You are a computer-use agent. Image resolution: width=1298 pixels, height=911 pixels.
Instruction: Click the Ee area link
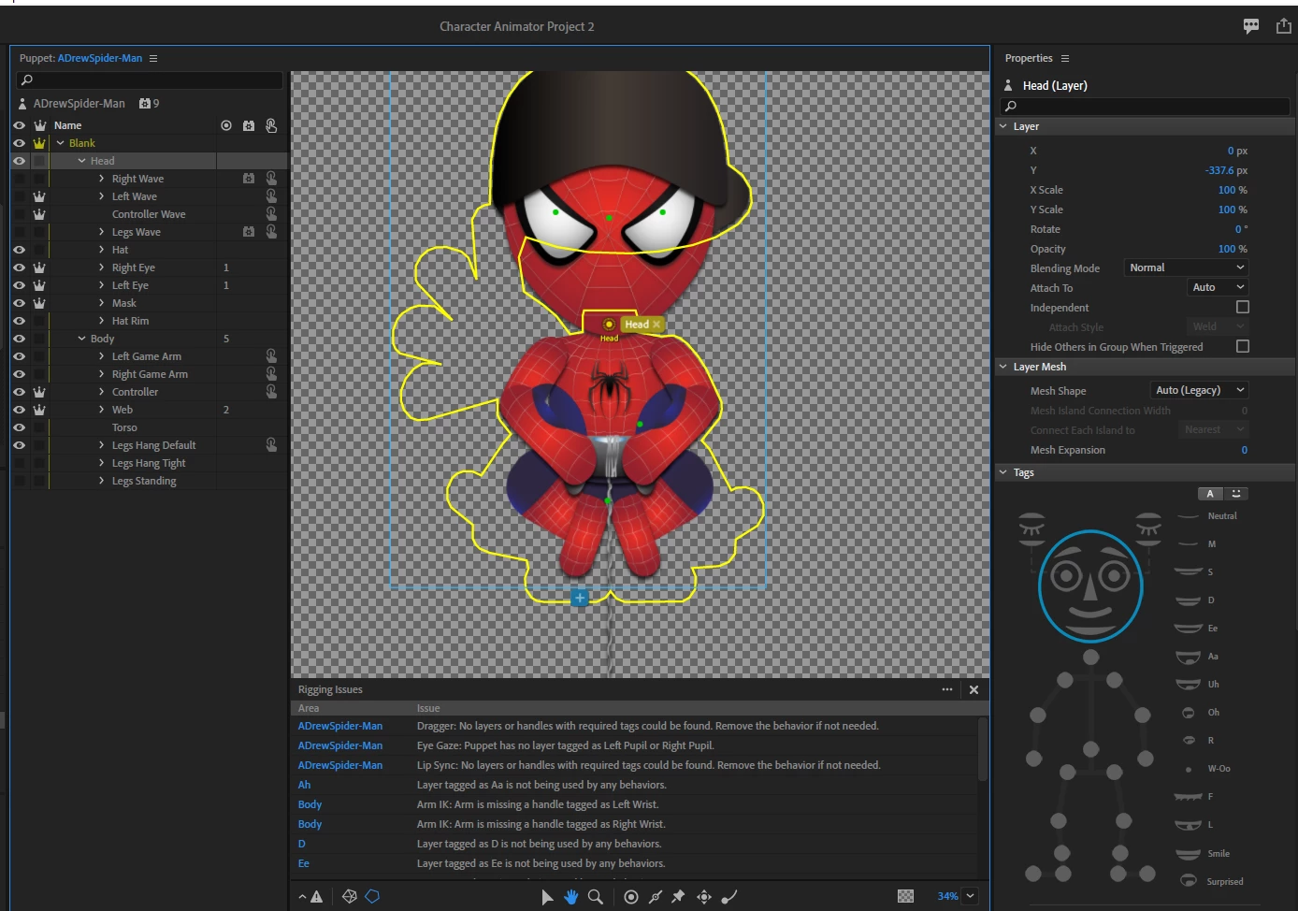tap(303, 863)
